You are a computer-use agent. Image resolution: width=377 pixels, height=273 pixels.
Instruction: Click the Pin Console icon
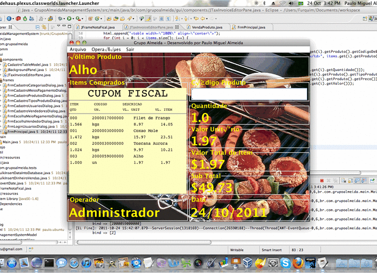click(x=373, y=181)
